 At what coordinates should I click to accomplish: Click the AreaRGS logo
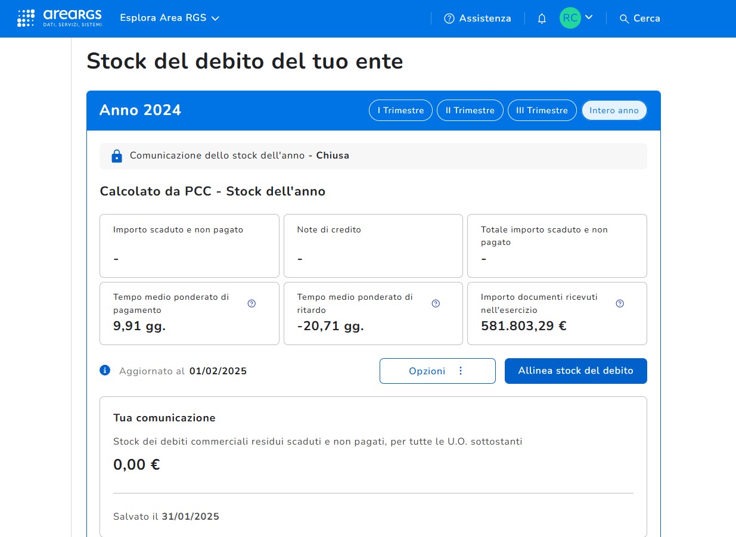60,18
